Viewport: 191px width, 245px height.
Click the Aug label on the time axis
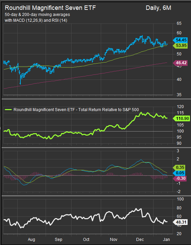tap(31, 239)
